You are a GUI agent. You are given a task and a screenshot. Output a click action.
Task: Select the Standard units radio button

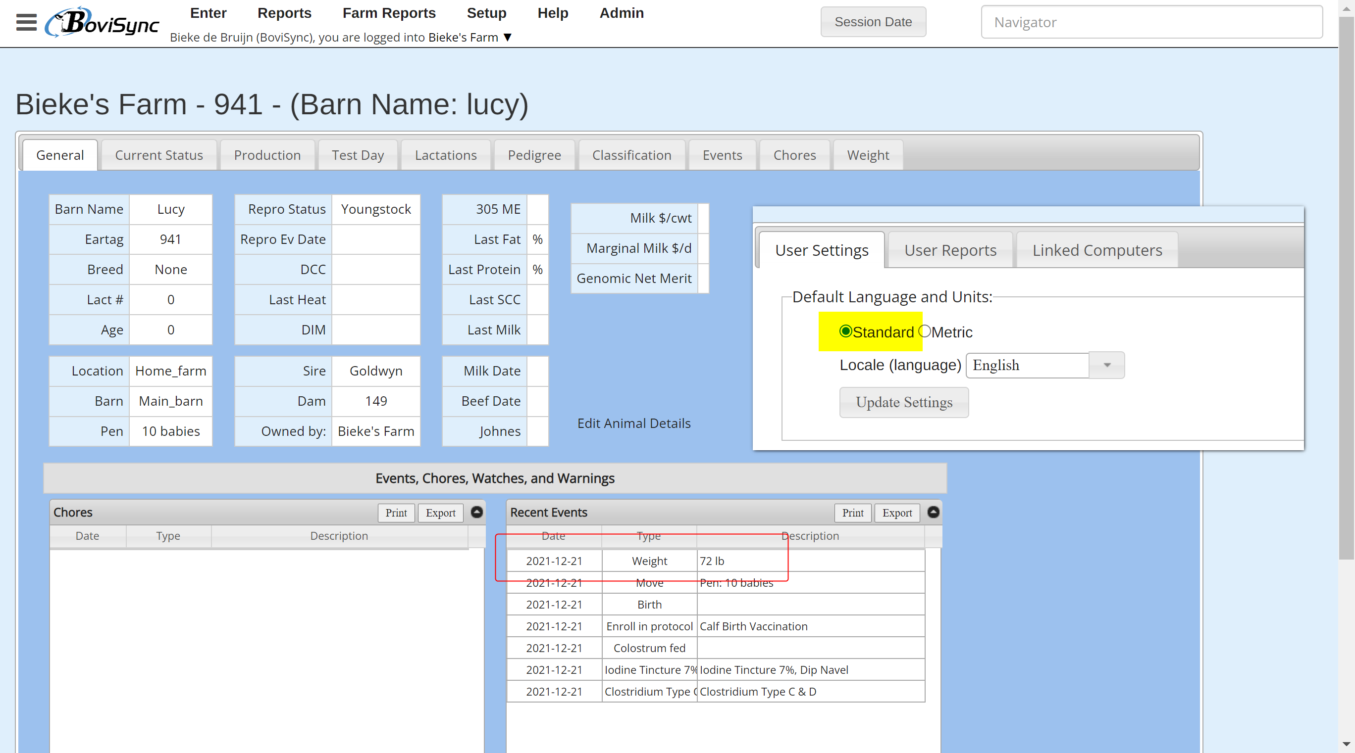[845, 331]
